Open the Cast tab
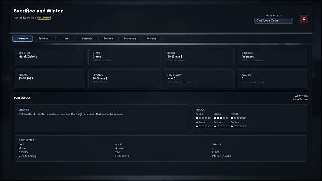Viewport: 322px width, 181px height. 65,39
